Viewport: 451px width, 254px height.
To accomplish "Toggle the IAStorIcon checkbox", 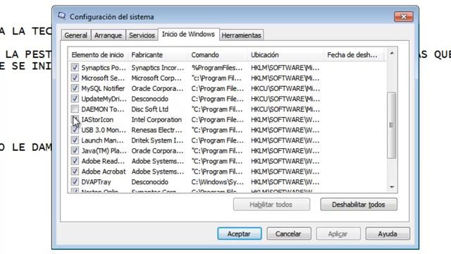I will pyautogui.click(x=75, y=119).
